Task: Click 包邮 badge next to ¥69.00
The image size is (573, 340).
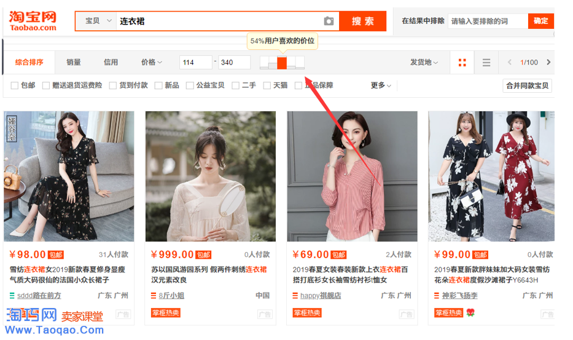Action: [x=338, y=255]
